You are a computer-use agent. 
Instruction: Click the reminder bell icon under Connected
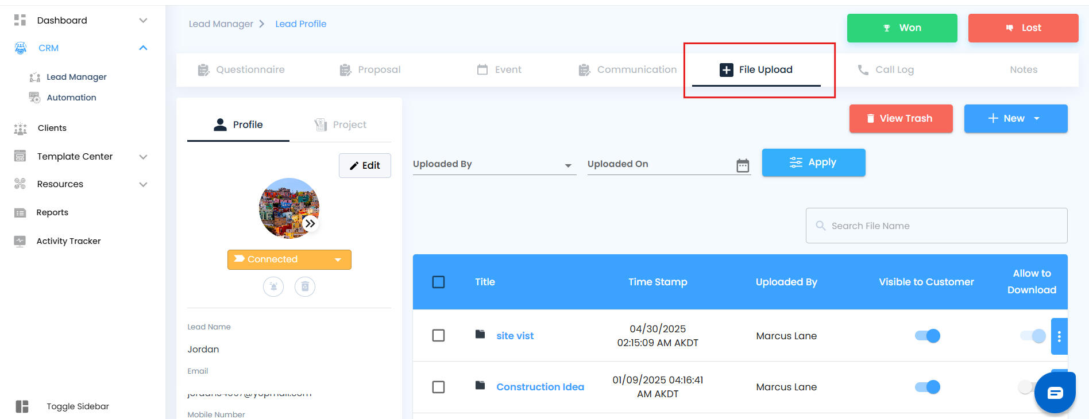(273, 286)
